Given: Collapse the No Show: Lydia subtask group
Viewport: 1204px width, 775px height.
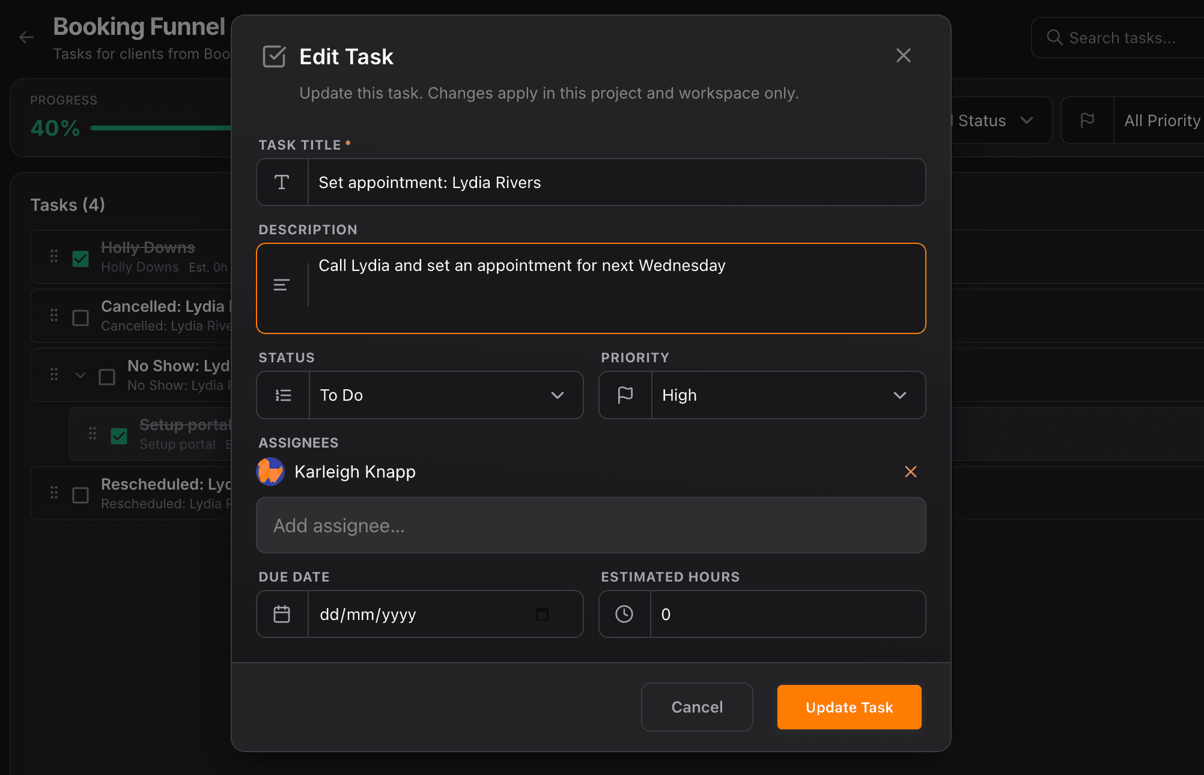Looking at the screenshot, I should point(80,375).
